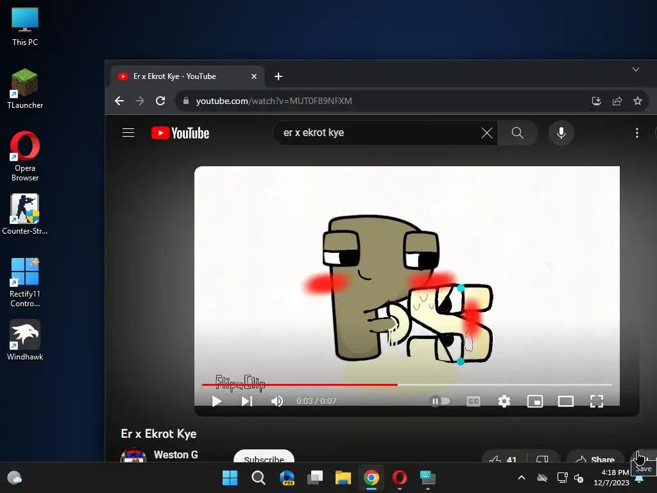
Task: Open Windhawk desktop shortcut
Action: click(25, 340)
